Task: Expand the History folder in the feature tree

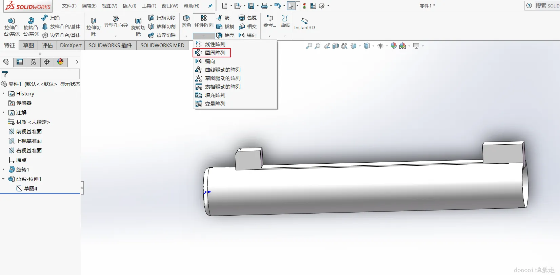Action: pos(3,93)
